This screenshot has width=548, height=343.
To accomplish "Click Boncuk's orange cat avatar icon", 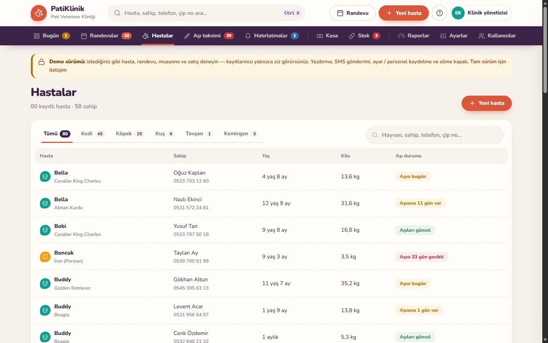I will [x=45, y=257].
